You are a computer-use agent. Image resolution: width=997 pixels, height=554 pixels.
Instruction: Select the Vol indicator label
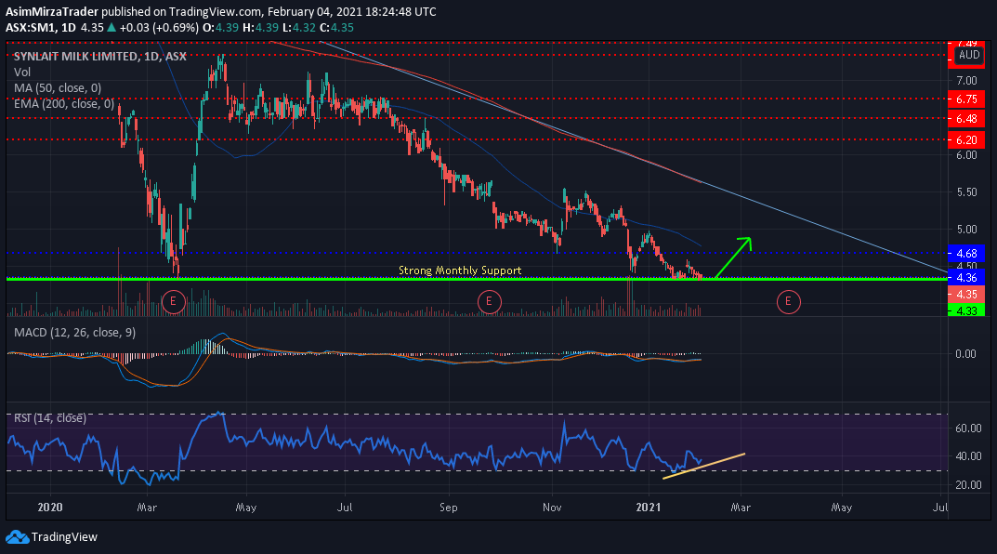point(22,72)
